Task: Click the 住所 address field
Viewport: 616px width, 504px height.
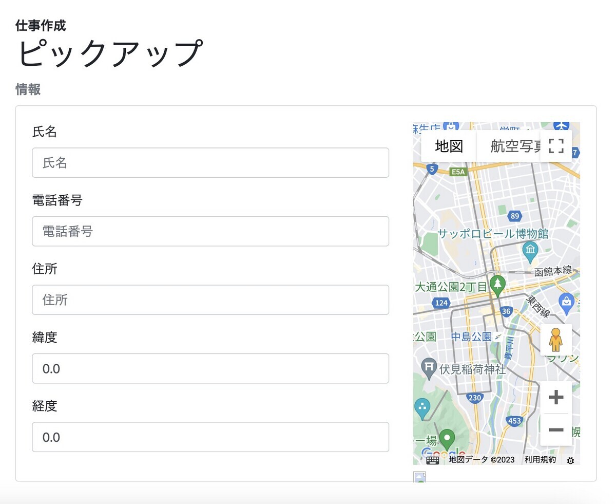Action: point(210,300)
